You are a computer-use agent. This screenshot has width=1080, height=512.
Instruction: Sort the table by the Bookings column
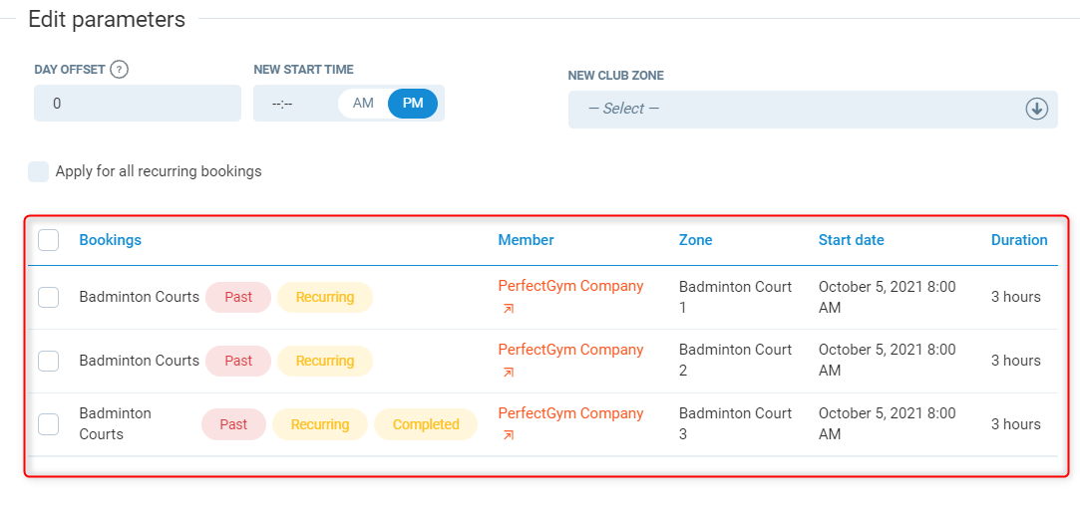pyautogui.click(x=111, y=240)
